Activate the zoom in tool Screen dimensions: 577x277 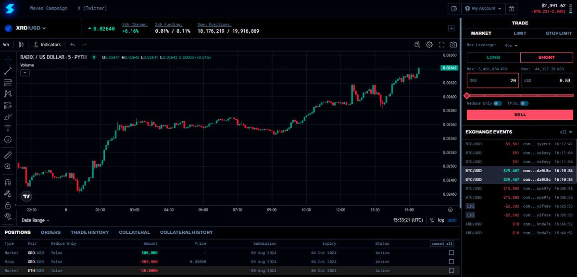point(8,166)
